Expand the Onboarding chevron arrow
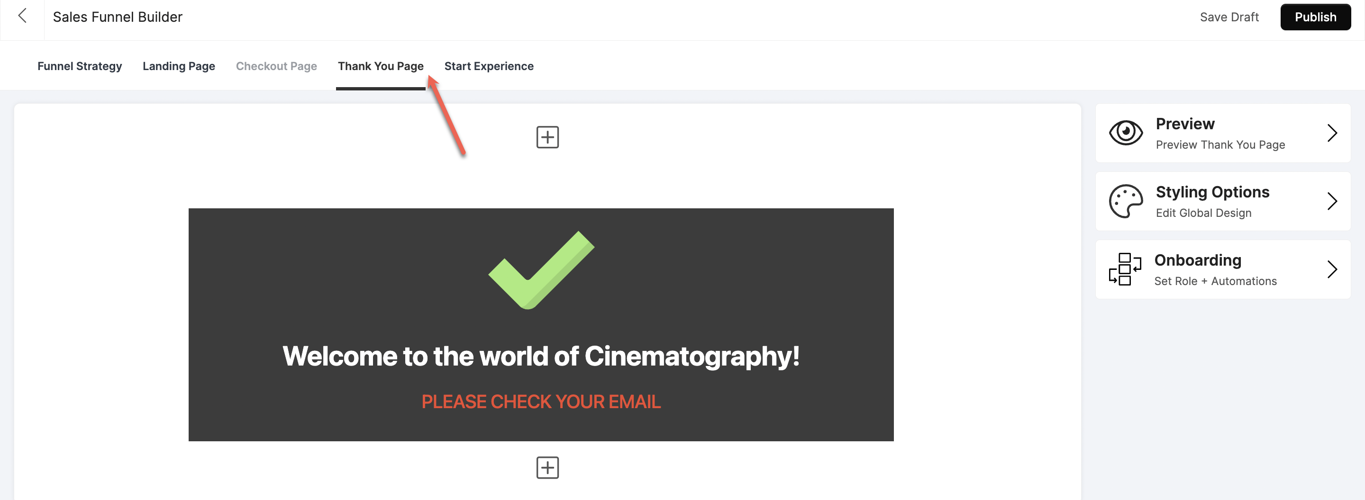1365x500 pixels. point(1332,269)
